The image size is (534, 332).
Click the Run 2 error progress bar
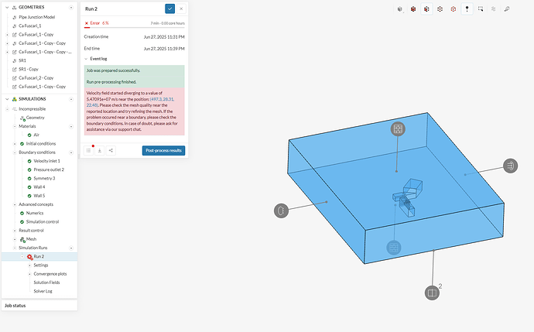point(134,28)
